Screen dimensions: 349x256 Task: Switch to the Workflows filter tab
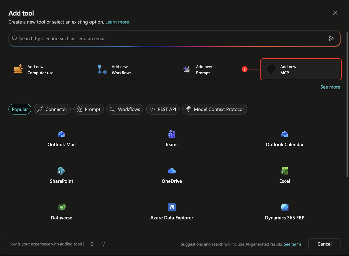(x=125, y=109)
